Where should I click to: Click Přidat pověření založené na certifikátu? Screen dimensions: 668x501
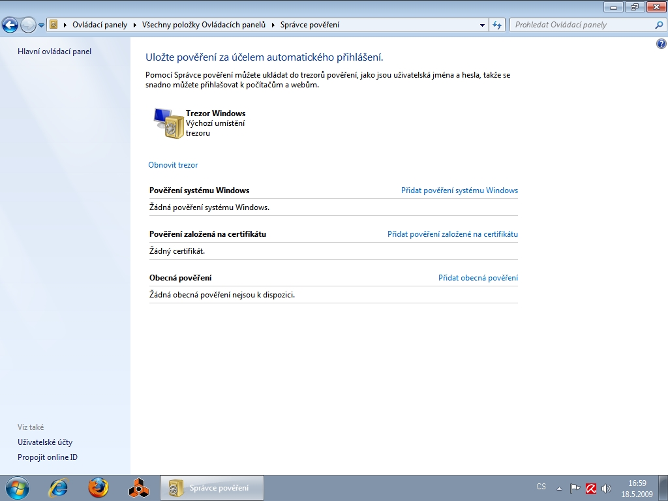[x=453, y=234]
